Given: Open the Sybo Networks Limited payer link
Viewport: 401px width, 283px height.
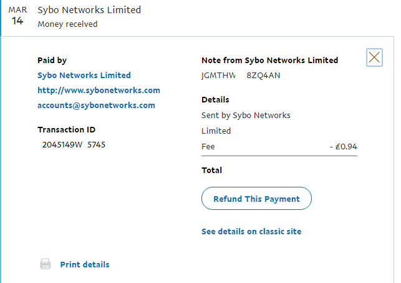Looking at the screenshot, I should tap(84, 75).
